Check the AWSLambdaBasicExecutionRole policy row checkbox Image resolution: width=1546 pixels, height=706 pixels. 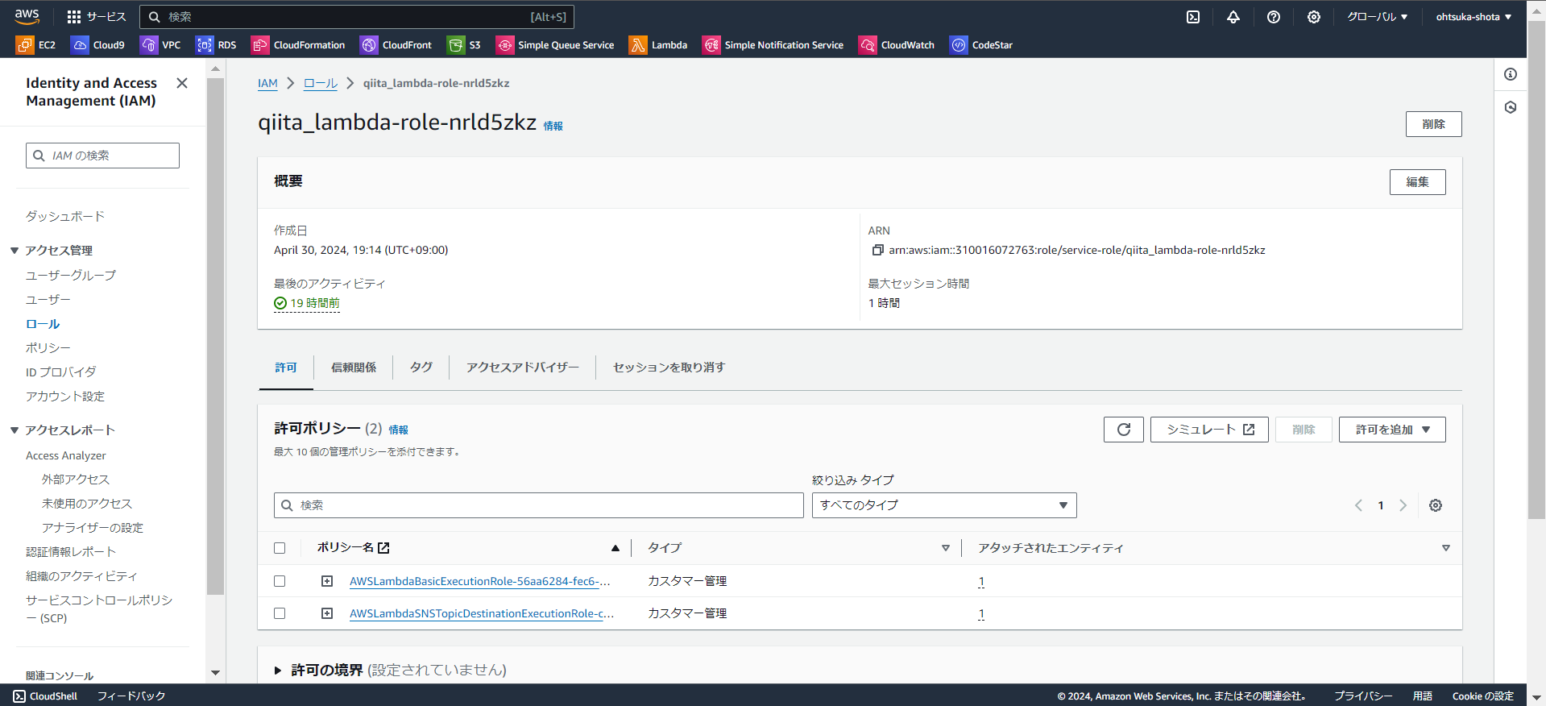(280, 581)
